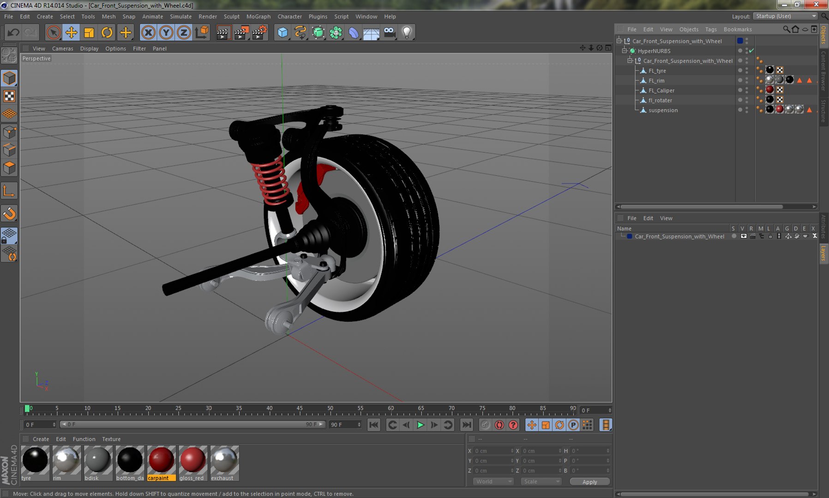Open viewport Cameras menu
829x498 pixels.
click(62, 48)
